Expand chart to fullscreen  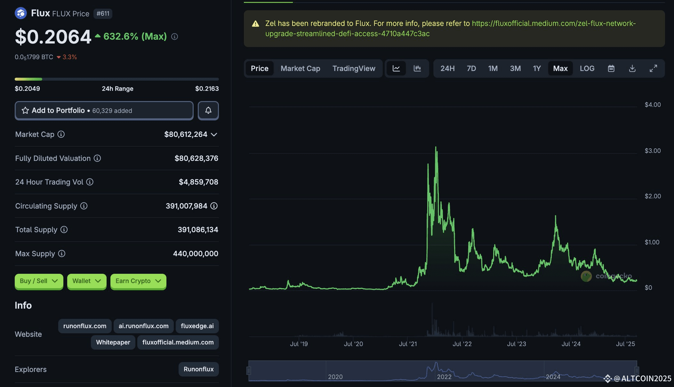point(653,68)
